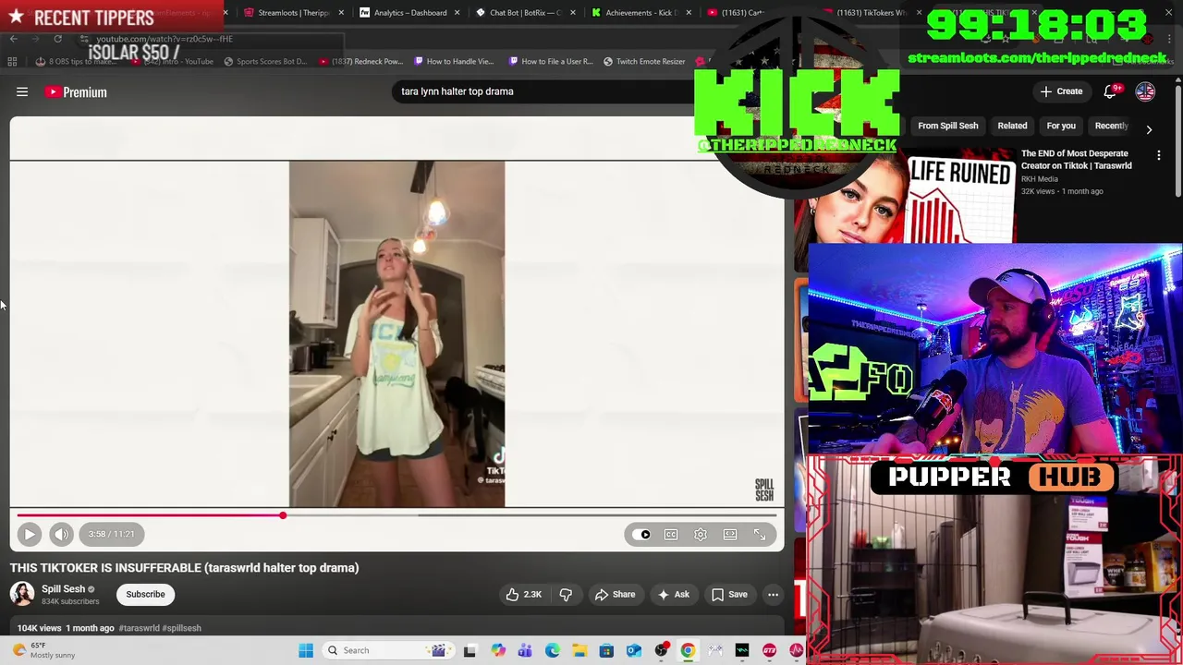
Task: Switch to Analytics – Dashboard tab
Action: (x=409, y=13)
